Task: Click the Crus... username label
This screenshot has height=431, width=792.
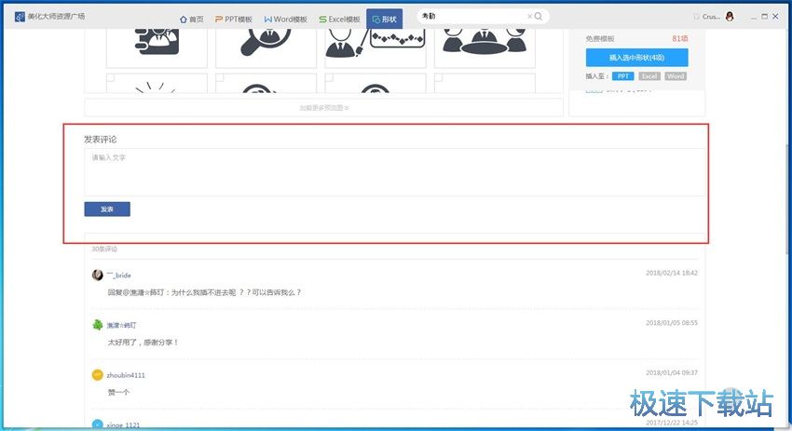Action: click(711, 17)
